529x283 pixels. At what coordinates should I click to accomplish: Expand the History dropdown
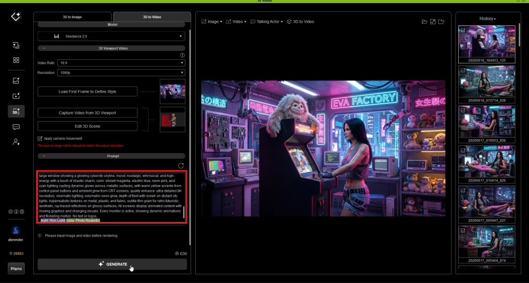488,19
